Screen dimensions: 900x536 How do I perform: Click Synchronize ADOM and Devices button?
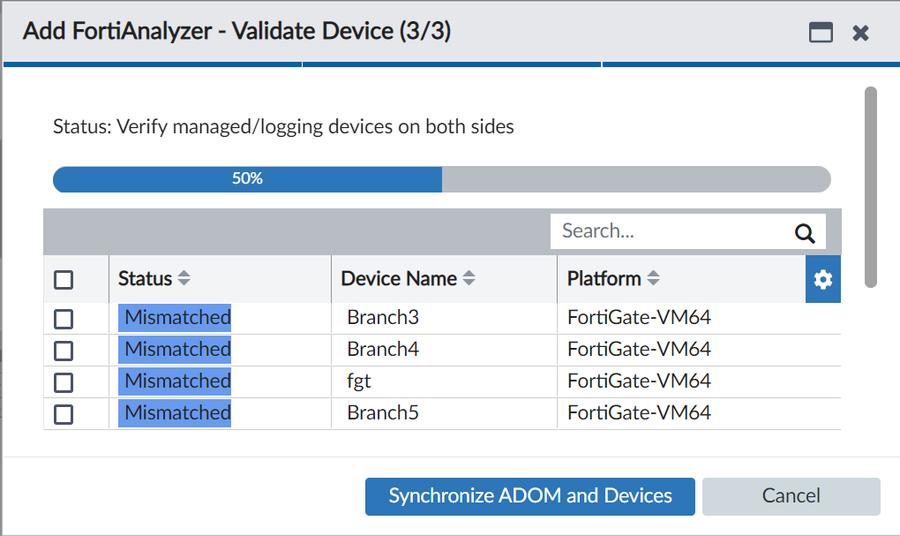pyautogui.click(x=530, y=496)
